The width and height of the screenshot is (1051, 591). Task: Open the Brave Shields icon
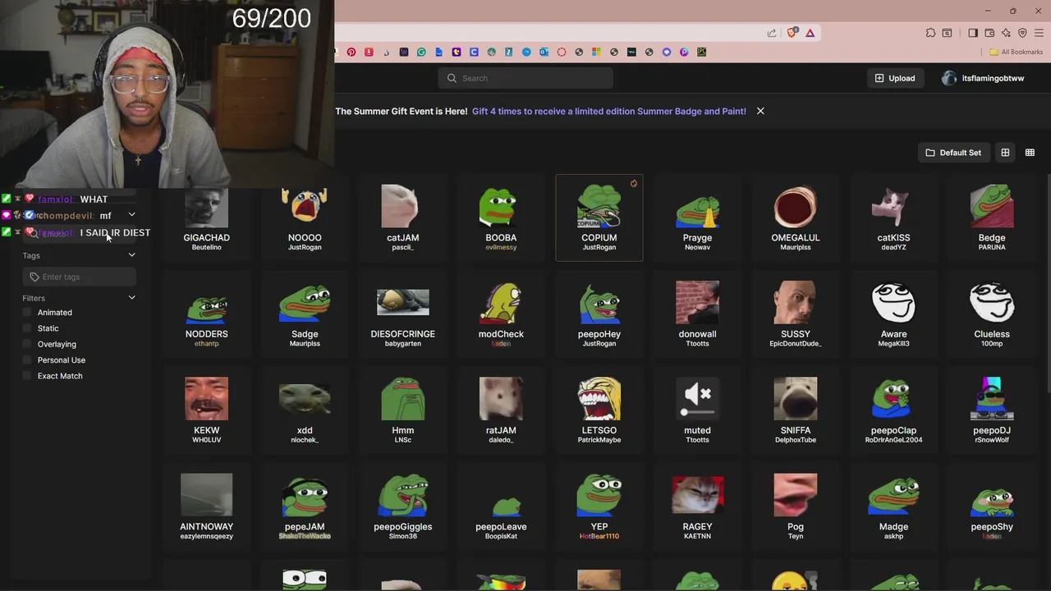point(792,33)
